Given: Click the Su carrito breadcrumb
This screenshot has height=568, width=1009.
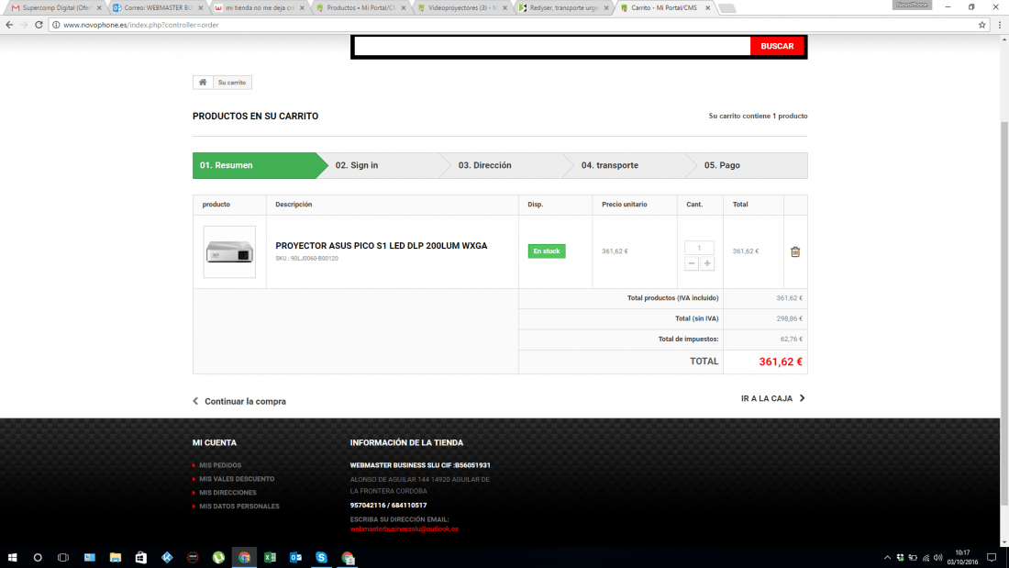Looking at the screenshot, I should 232,83.
